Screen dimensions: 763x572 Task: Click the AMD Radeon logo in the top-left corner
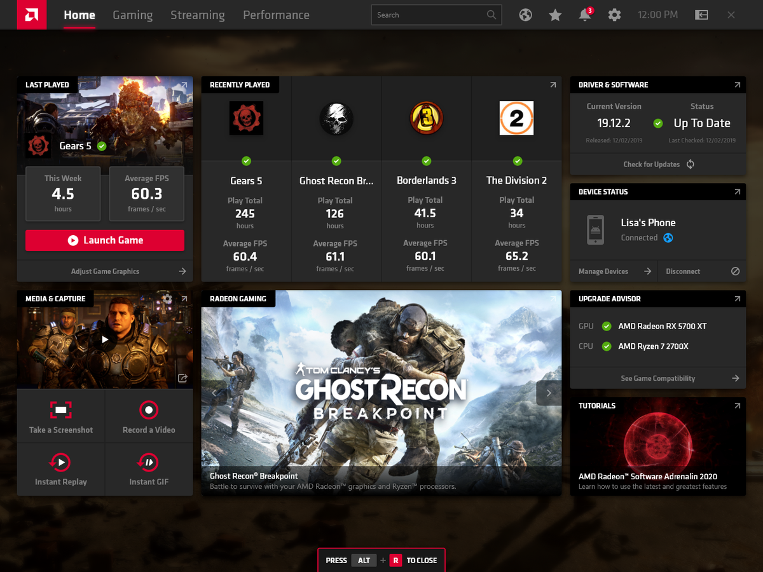pos(31,14)
